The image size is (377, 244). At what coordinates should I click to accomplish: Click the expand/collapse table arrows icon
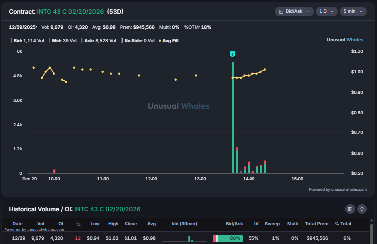[362, 209]
